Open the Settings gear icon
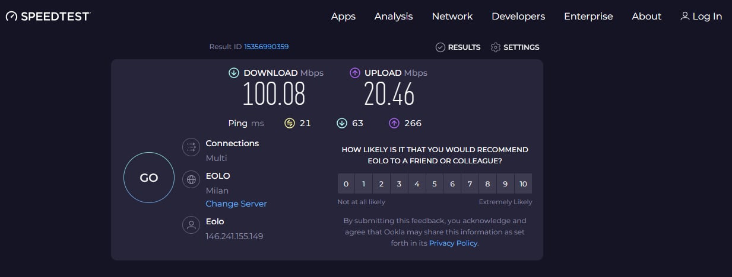Viewport: 732px width, 277px height. [496, 47]
